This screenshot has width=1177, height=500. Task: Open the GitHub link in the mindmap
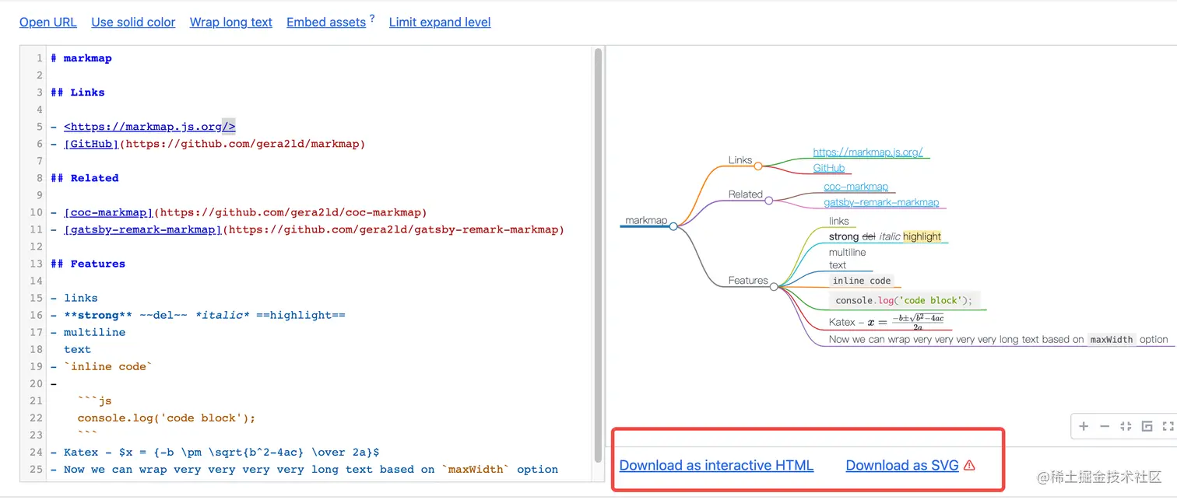tap(829, 168)
